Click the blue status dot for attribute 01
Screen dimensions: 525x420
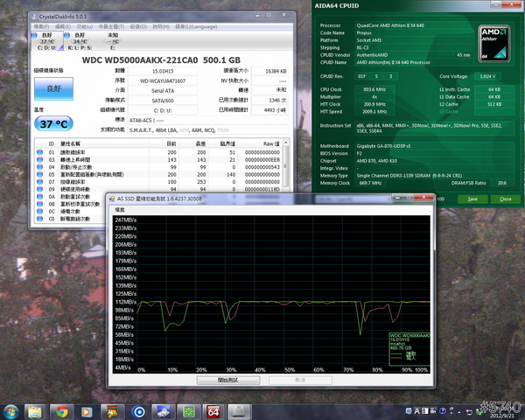(x=39, y=151)
